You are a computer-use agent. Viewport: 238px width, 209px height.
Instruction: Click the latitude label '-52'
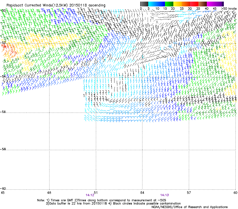pos(3,42)
